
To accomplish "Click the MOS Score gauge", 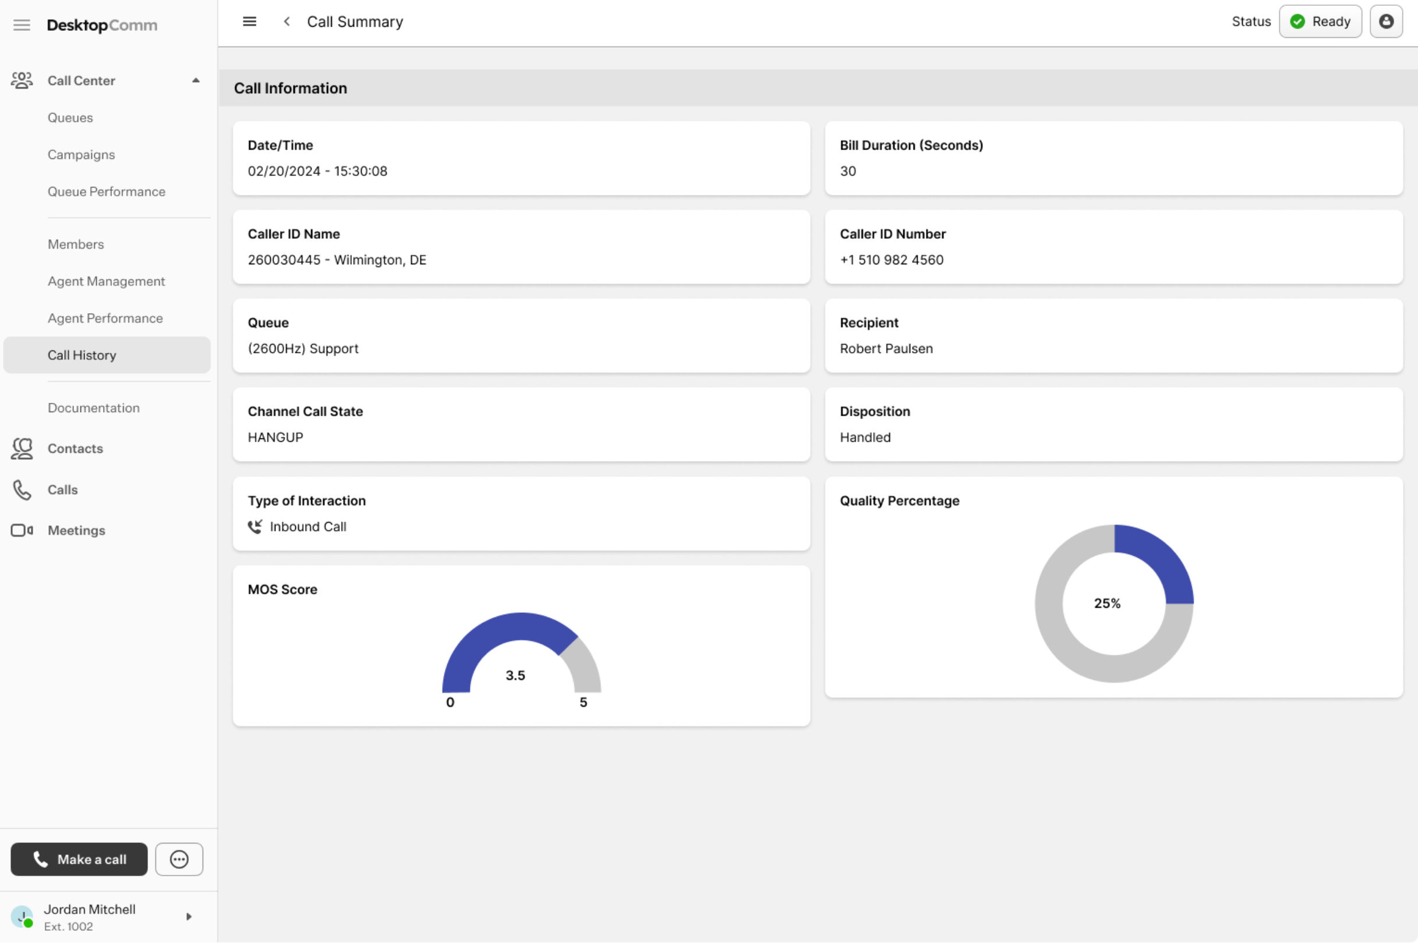I will (521, 655).
